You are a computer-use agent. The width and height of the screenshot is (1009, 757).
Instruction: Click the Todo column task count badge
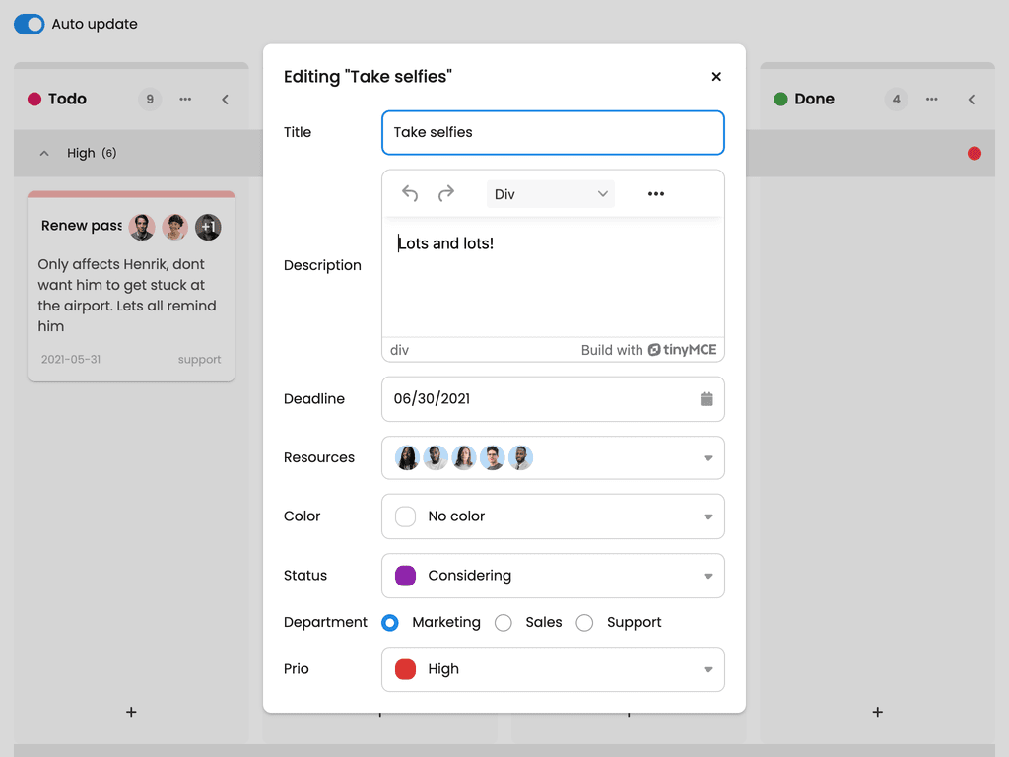150,100
